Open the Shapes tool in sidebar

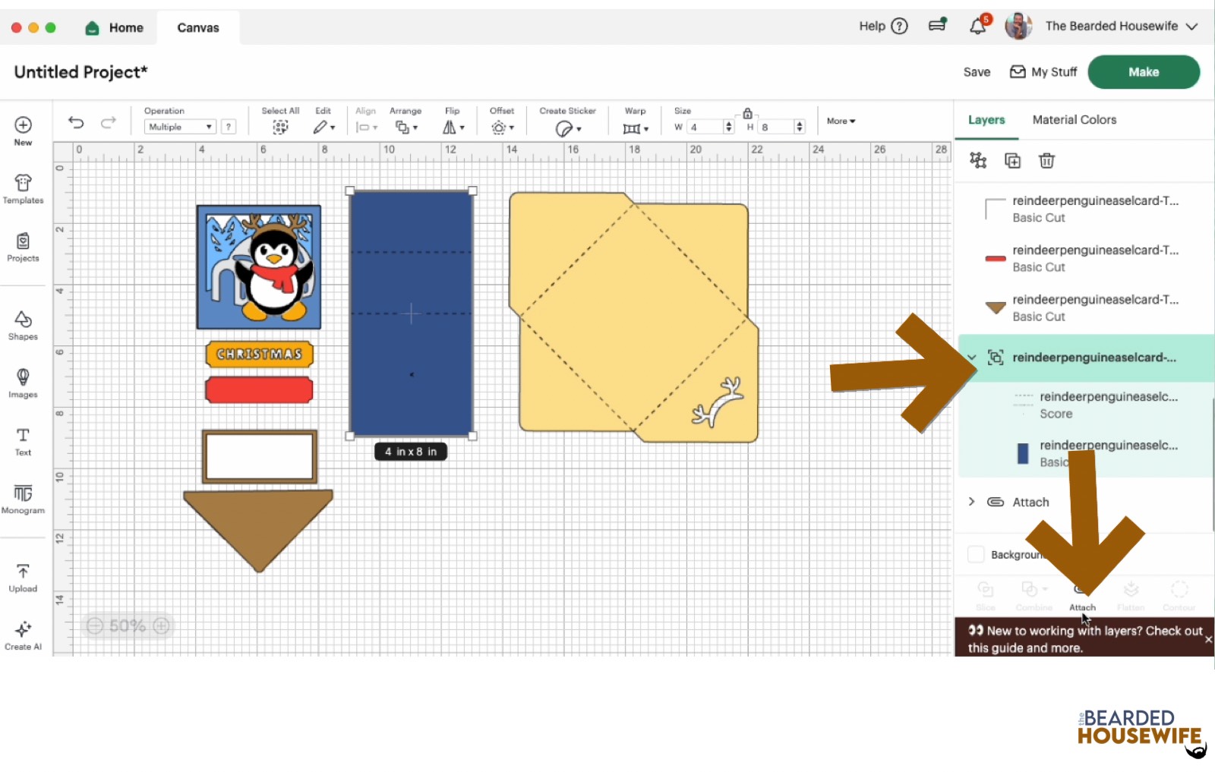[23, 325]
